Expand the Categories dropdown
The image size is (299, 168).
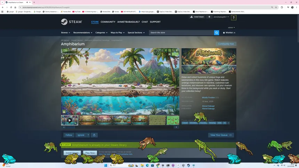pos(102,33)
